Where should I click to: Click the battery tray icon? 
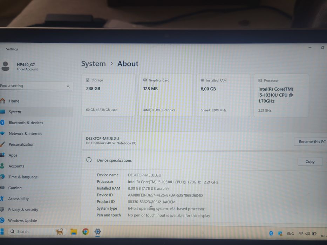314,234
